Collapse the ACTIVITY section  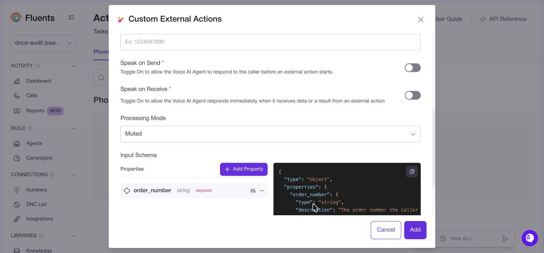pos(74,66)
